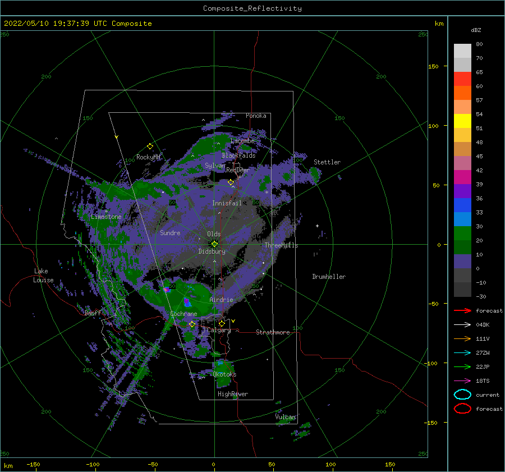
Task: Click the dBZ legend heading
Action: [476, 30]
